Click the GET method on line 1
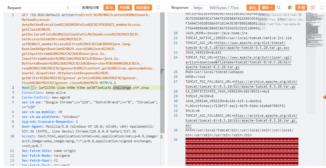Screen dimensions: 326x168 [x=25, y=15]
